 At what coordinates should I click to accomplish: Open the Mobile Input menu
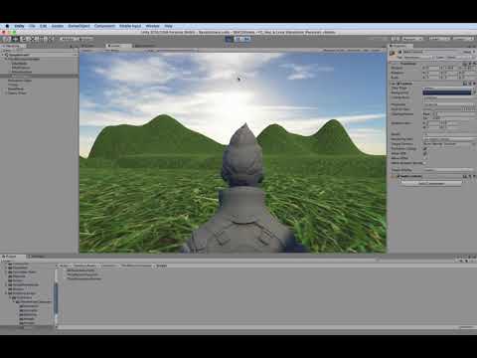[x=130, y=26]
